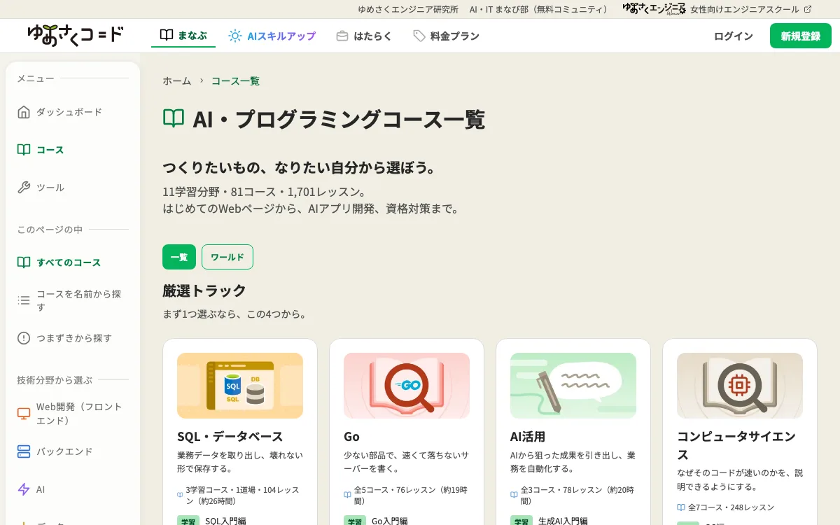Click the SQL・データベース card title
Image resolution: width=840 pixels, height=525 pixels.
[x=230, y=436]
